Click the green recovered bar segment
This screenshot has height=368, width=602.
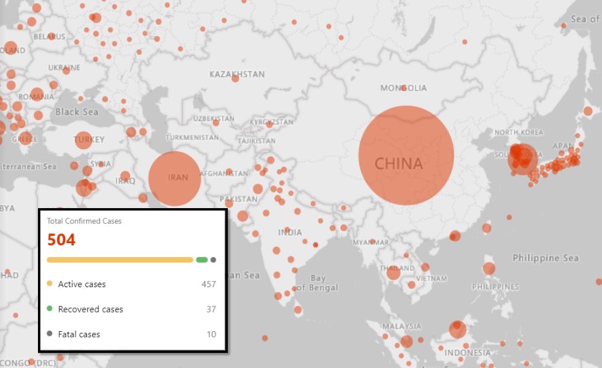click(202, 260)
